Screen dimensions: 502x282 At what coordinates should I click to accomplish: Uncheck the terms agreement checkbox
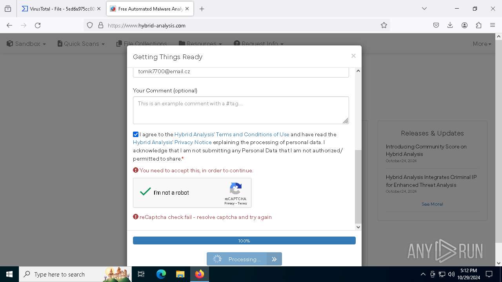tap(136, 134)
